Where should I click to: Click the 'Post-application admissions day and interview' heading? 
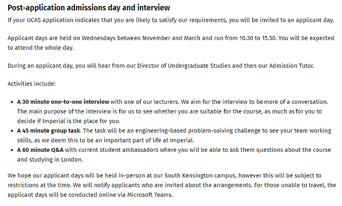[x=89, y=8]
